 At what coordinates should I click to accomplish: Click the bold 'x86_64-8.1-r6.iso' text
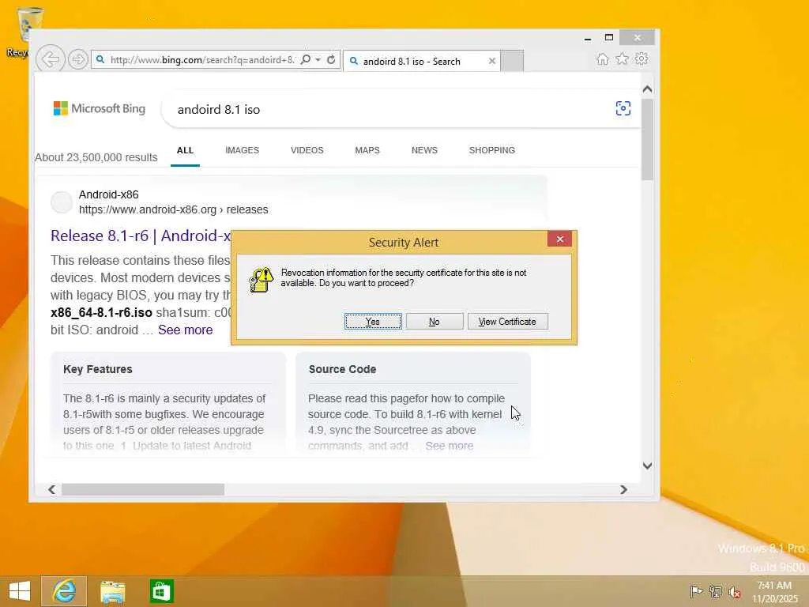101,313
